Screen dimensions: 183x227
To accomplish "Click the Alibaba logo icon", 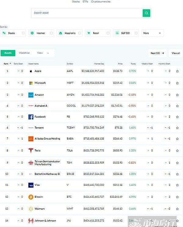I will click(x=31, y=139).
